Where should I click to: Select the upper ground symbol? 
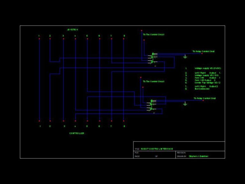pyautogui.click(x=185, y=57)
